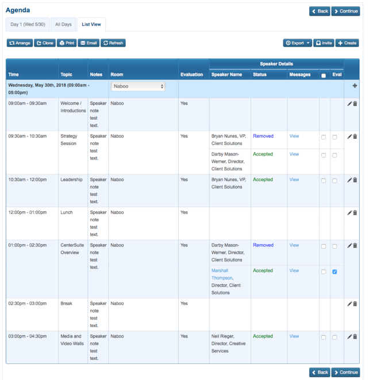Viewport: 369px width, 380px height.
Task: Check the select box for Darby Mason-Werner in Strategy Session
Action: [x=324, y=155]
